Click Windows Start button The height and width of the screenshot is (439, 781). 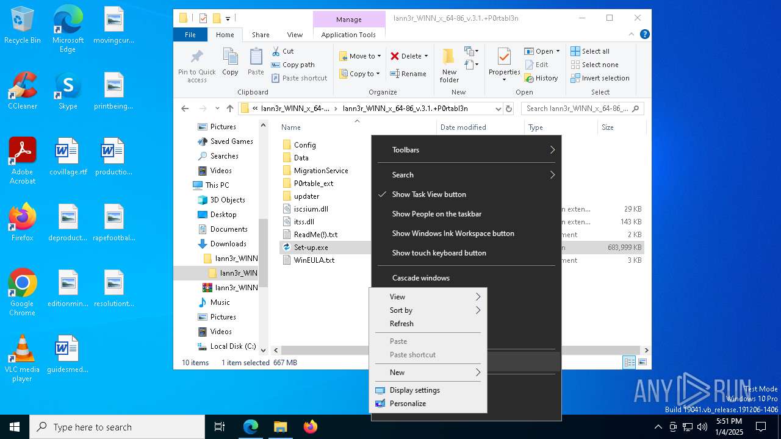[x=15, y=427]
